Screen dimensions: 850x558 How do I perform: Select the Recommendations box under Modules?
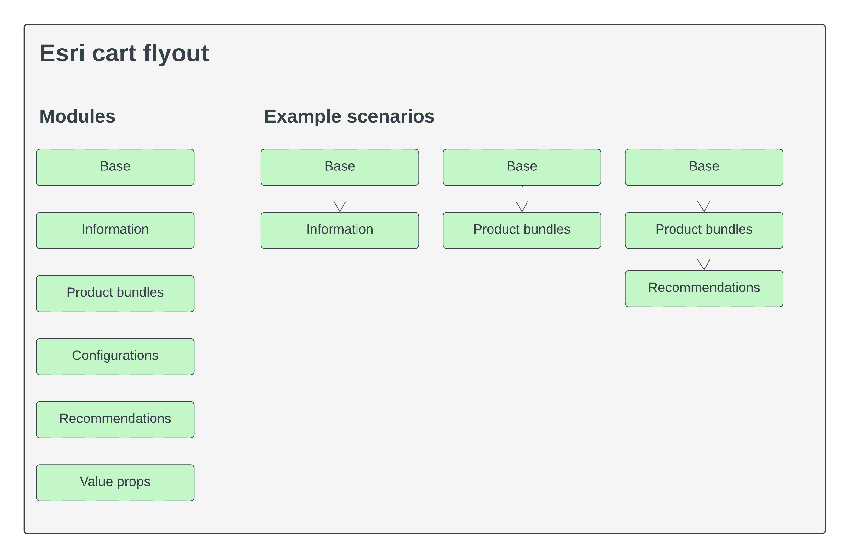click(x=115, y=420)
